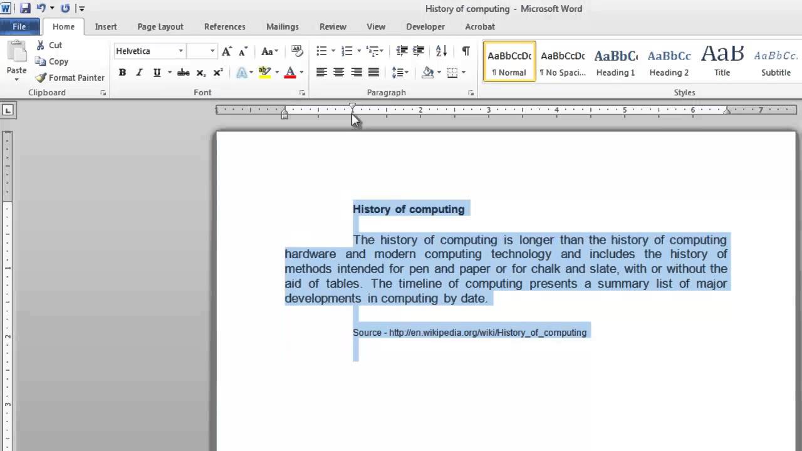Viewport: 802px width, 451px height.
Task: Toggle Show/Hide paragraph marks
Action: click(x=466, y=51)
